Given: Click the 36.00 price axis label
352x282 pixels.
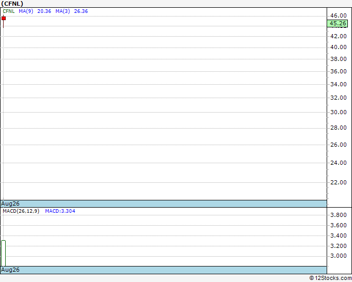Looking at the screenshot, I should click(339, 71).
